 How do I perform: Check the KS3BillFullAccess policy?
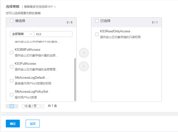tap(12, 53)
